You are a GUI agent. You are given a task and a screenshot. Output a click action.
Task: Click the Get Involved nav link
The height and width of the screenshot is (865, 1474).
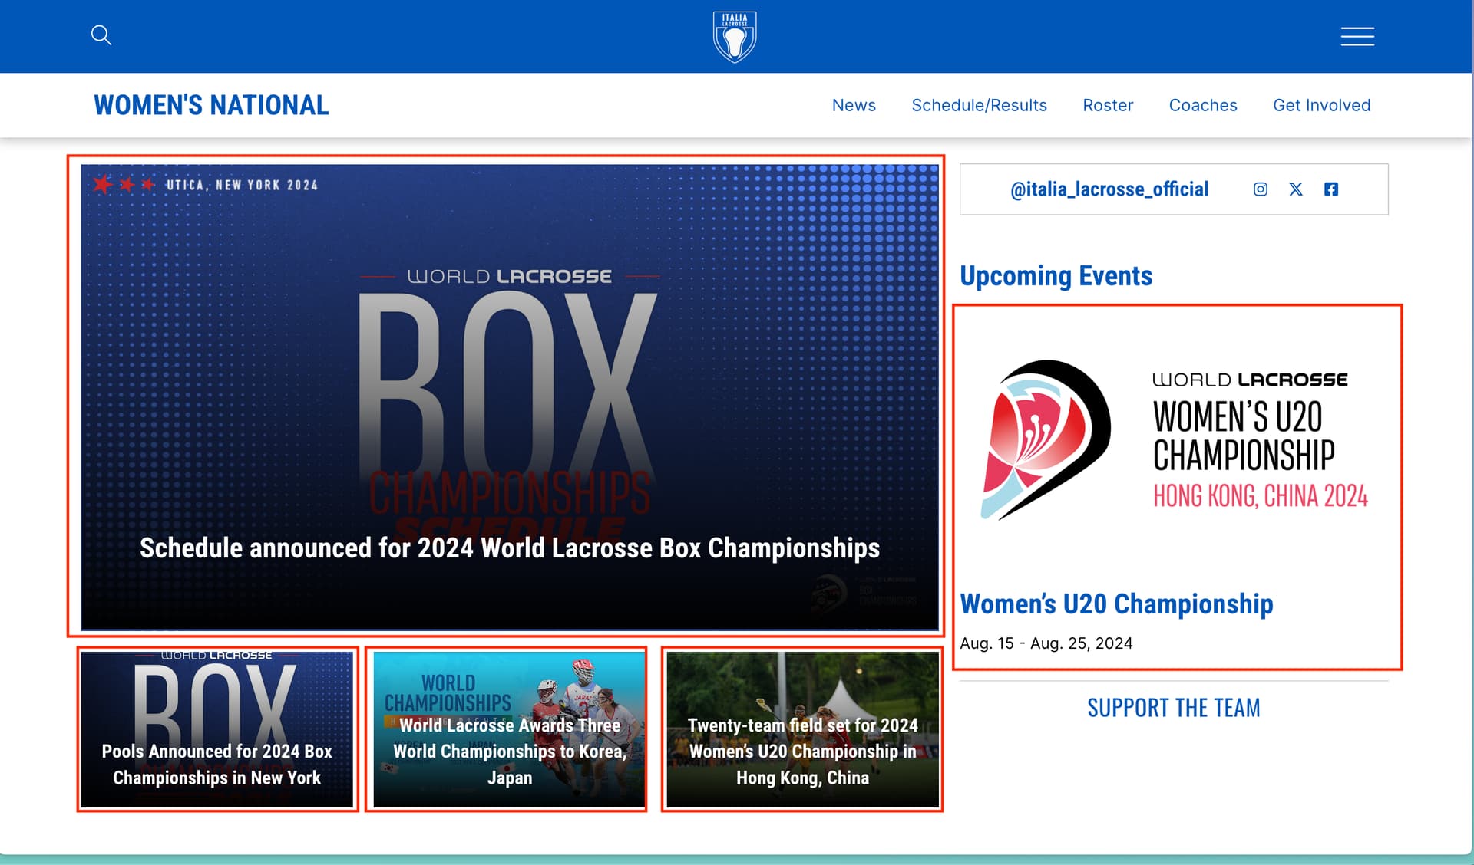[x=1321, y=105]
